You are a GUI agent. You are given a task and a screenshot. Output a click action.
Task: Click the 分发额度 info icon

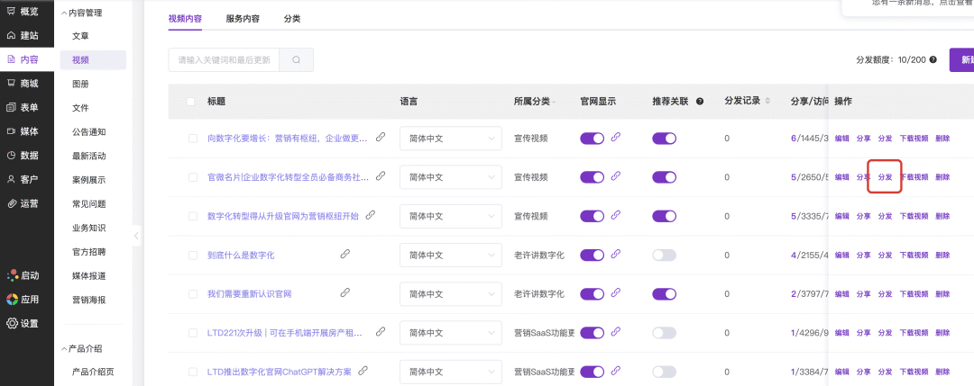(933, 60)
